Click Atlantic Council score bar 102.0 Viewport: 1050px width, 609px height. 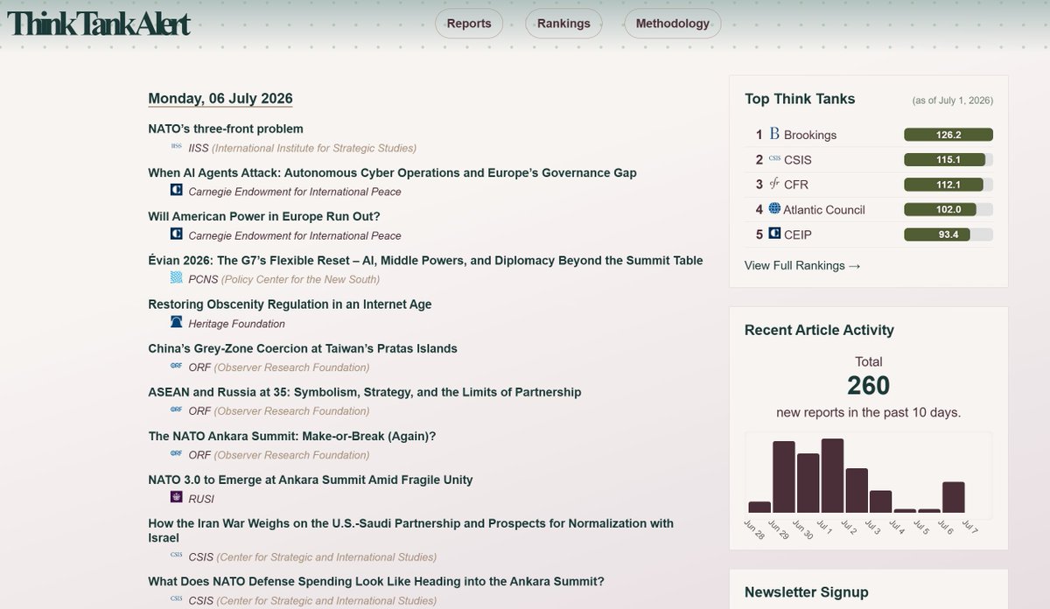pos(948,209)
